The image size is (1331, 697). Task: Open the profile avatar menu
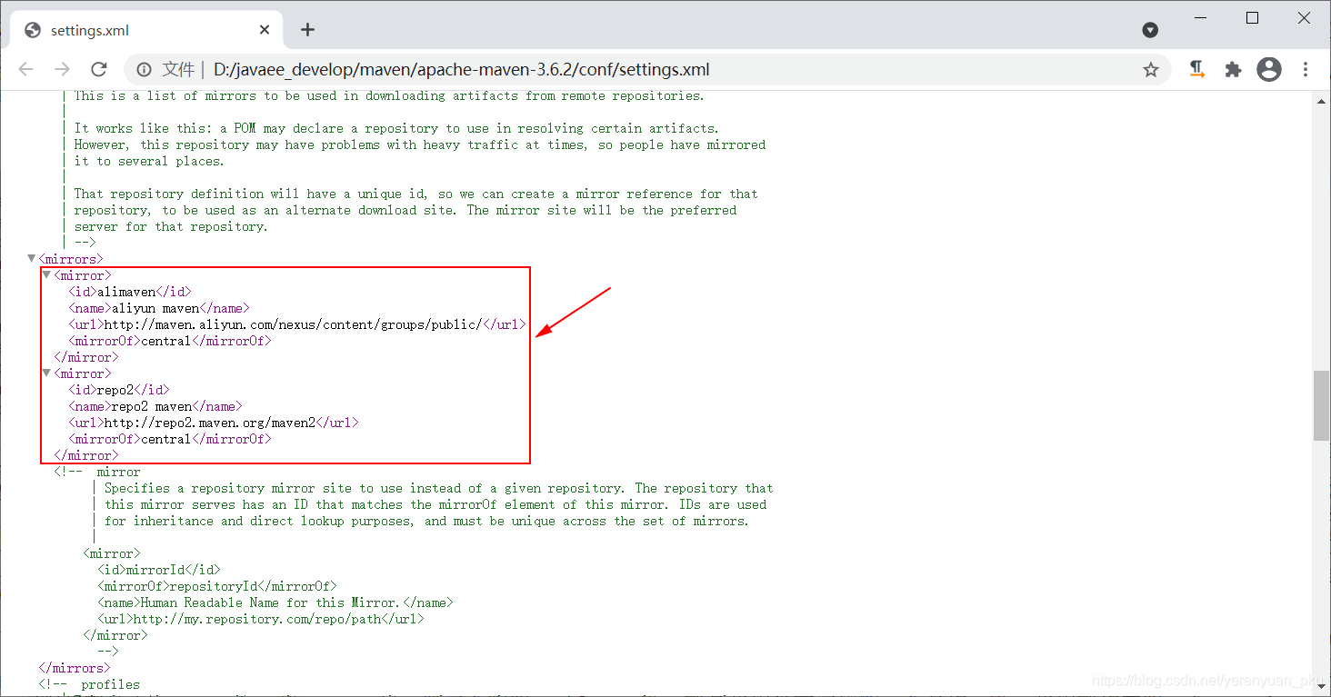coord(1269,70)
